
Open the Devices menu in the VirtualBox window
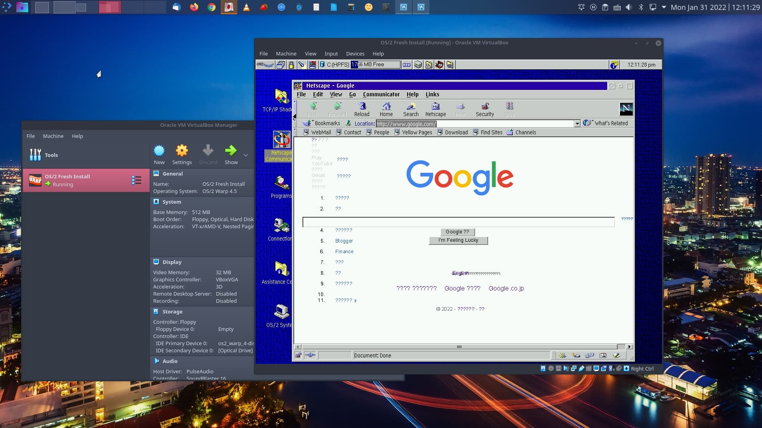[355, 53]
